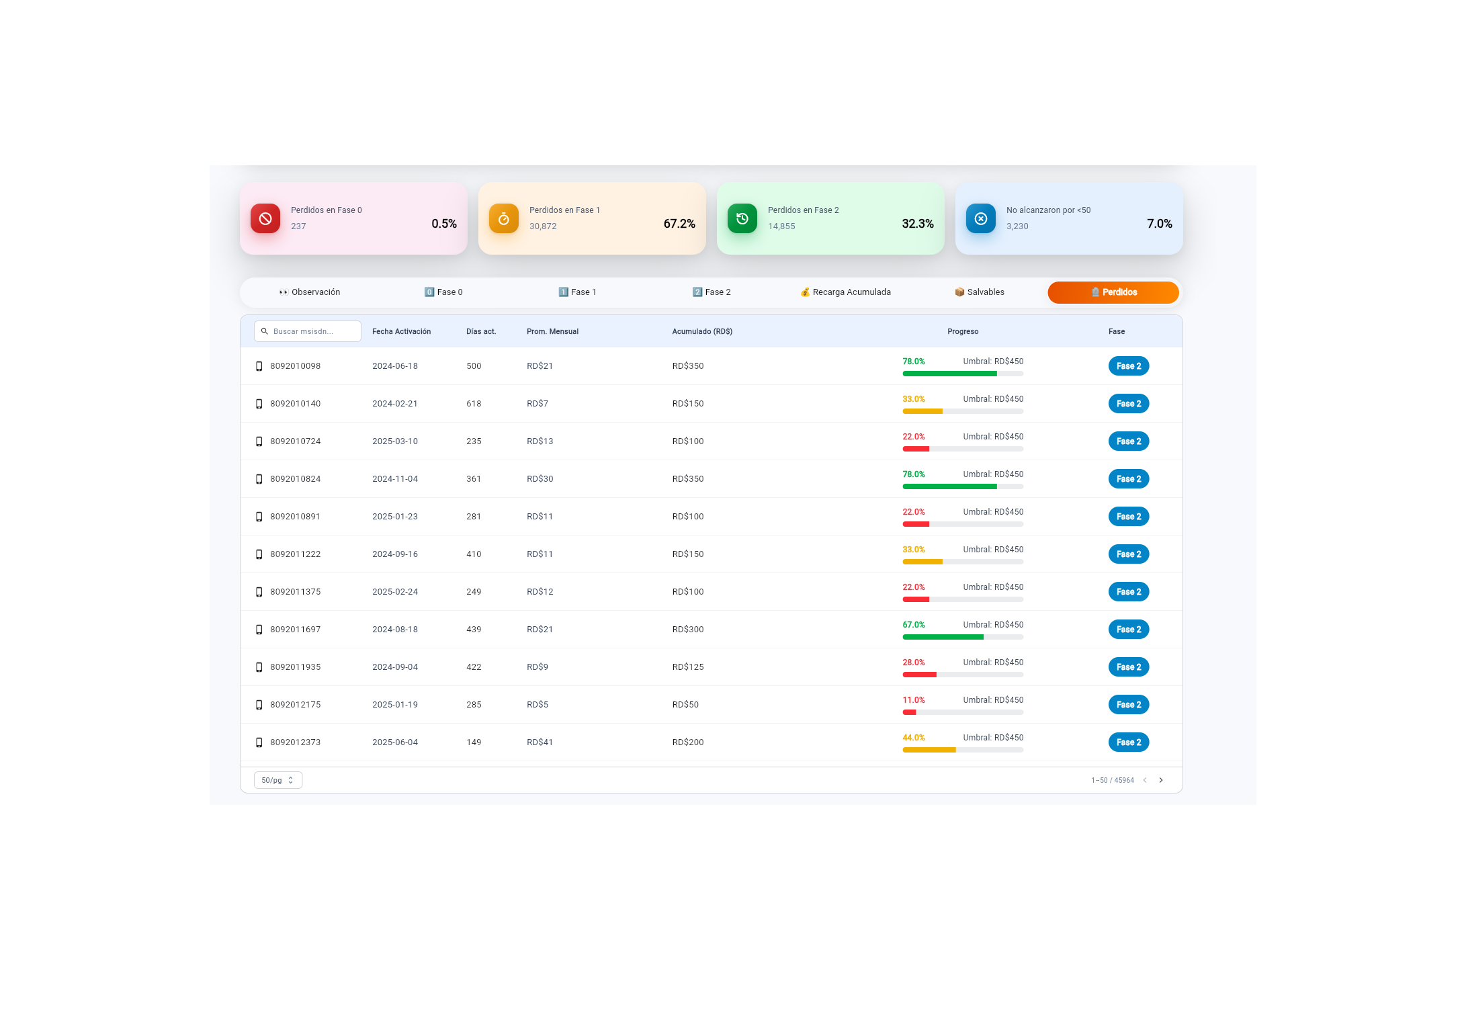
Task: Click the Fase 2 badge for 8092012175
Action: pyautogui.click(x=1129, y=705)
